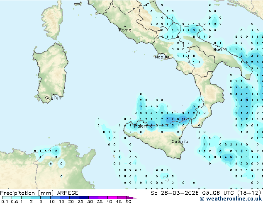Click the Cagliari city label
Viewport: 263px width, 203px height.
tap(53, 98)
